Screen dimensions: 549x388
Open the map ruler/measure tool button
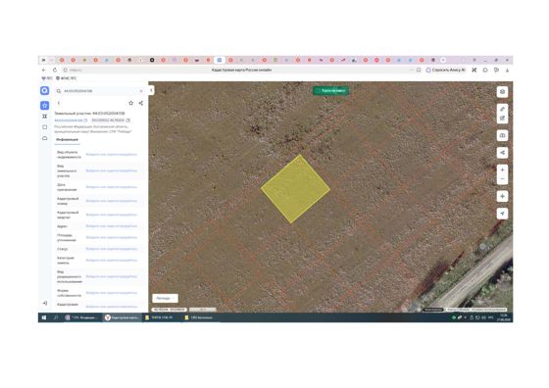502,135
